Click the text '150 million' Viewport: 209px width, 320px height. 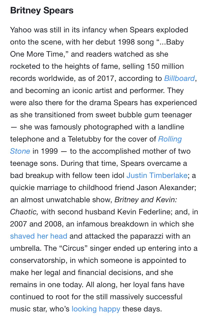(165, 66)
